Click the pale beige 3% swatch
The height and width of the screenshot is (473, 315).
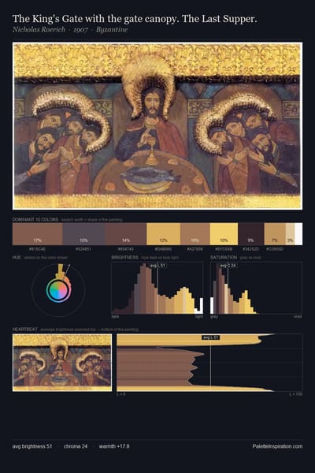(x=290, y=234)
